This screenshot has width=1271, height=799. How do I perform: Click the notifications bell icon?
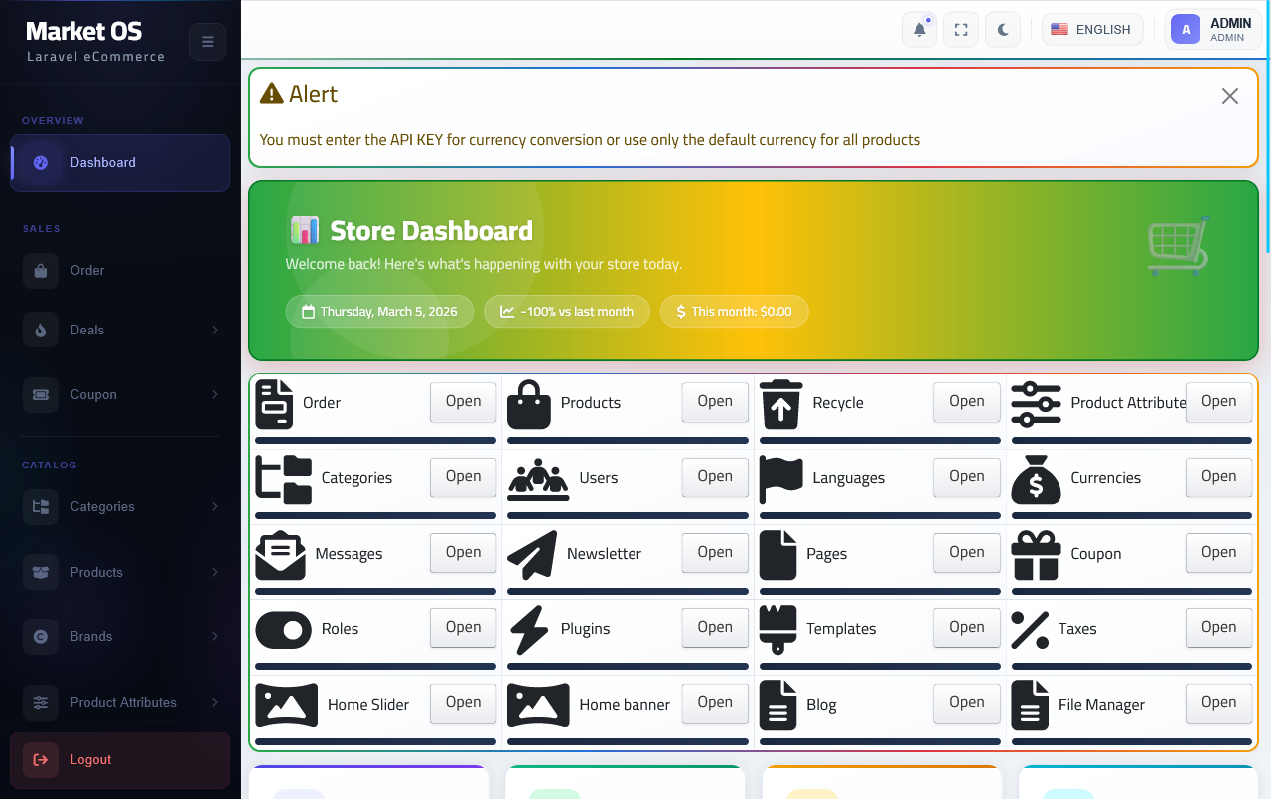(x=919, y=30)
